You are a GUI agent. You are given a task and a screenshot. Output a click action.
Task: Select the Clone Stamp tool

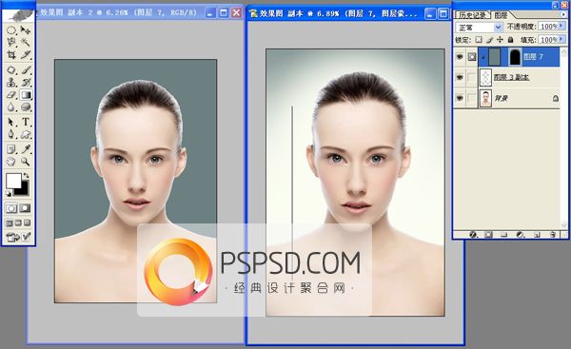coord(11,82)
